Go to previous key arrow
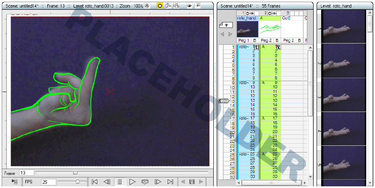 pyautogui.click(x=183, y=182)
